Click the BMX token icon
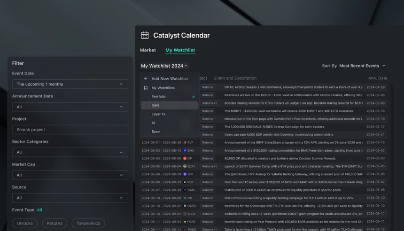 point(185,150)
